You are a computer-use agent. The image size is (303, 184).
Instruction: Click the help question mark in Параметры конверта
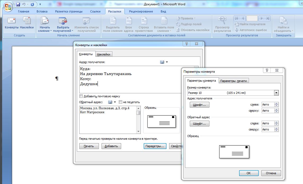tap(267, 70)
